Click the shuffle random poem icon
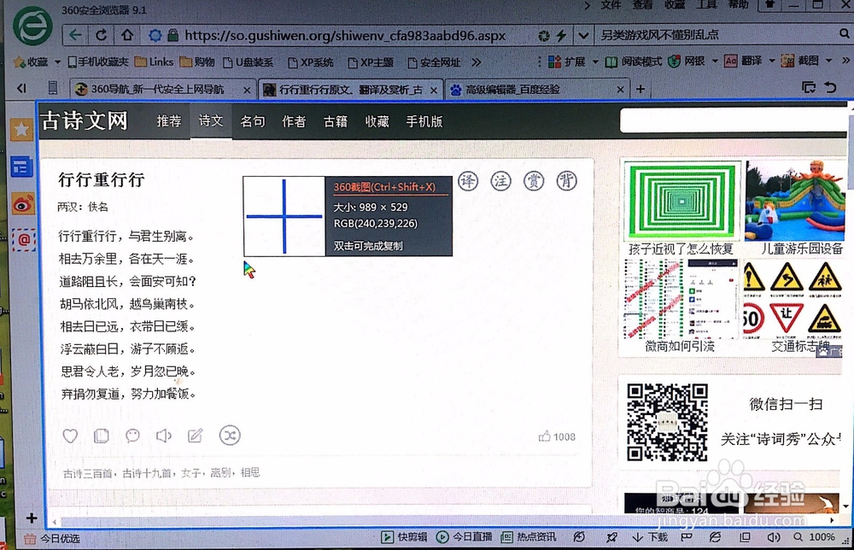This screenshot has width=854, height=550. (229, 436)
